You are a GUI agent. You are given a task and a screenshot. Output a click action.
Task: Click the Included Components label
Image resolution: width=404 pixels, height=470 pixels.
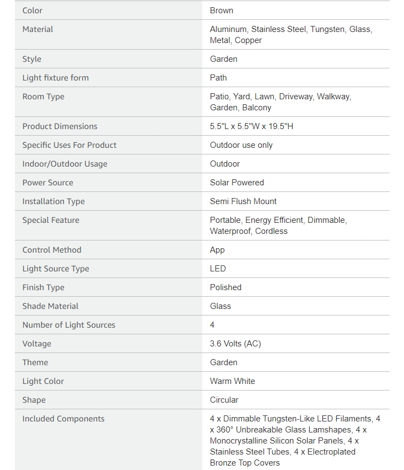[63, 419]
